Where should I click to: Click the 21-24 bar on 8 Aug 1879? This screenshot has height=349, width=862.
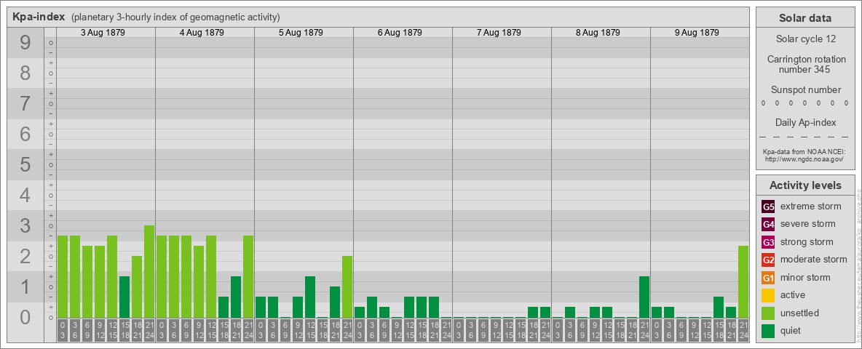644,297
